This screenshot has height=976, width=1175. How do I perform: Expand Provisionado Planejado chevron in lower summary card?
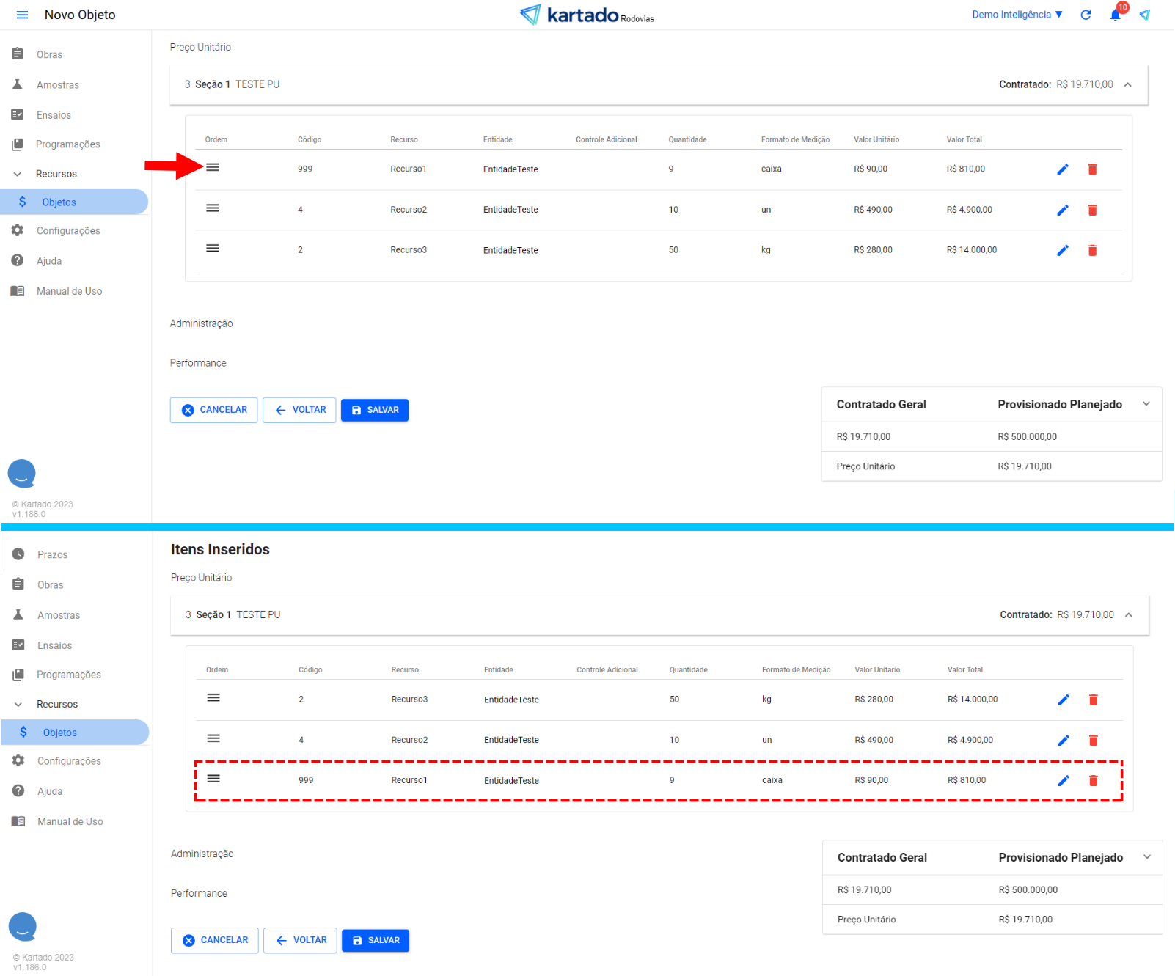pyautogui.click(x=1146, y=857)
